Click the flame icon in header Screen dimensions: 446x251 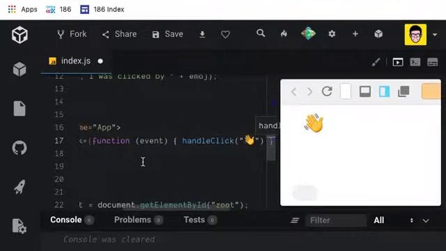coord(284,34)
